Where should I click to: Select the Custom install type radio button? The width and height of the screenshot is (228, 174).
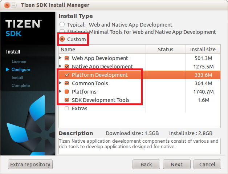(x=62, y=39)
